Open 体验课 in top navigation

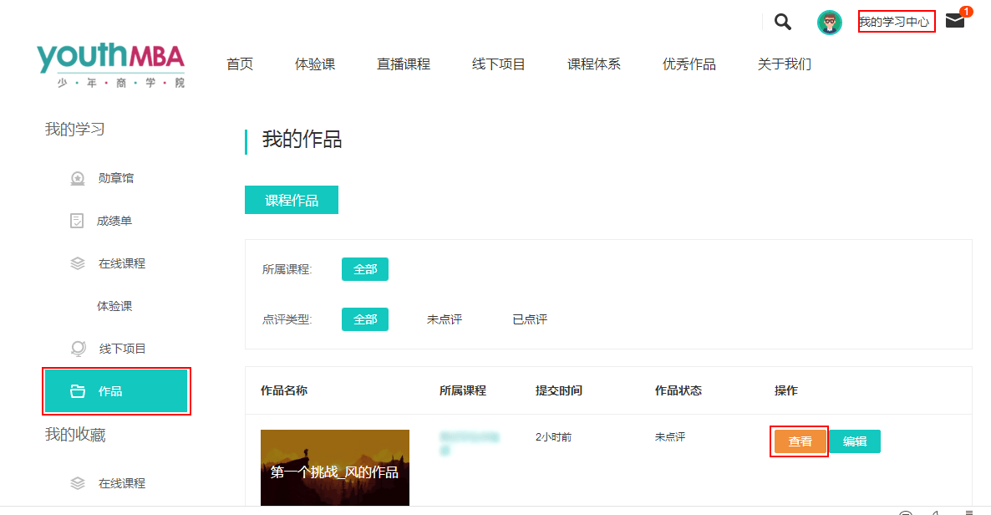[315, 64]
